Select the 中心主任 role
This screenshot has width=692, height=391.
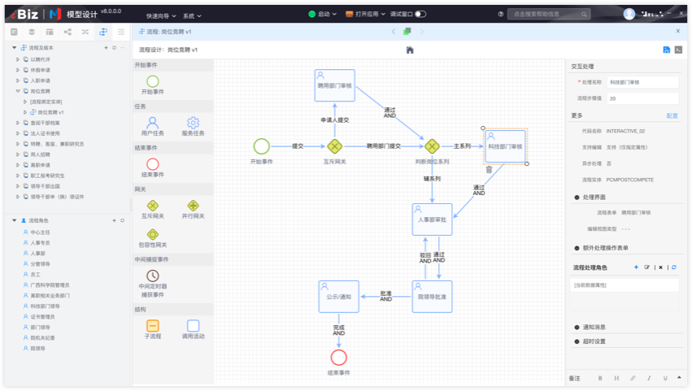coord(40,232)
